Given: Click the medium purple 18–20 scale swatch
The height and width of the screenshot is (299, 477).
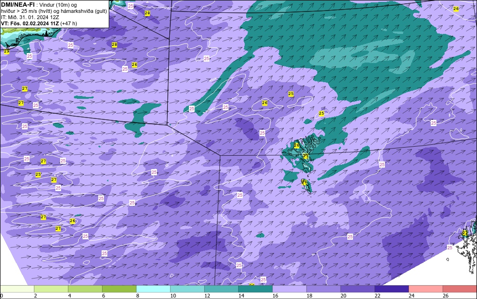Looking at the screenshot, I should (x=324, y=289).
